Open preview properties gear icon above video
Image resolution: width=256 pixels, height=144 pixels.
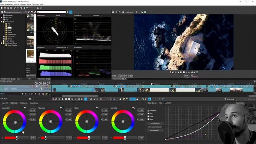point(113,12)
